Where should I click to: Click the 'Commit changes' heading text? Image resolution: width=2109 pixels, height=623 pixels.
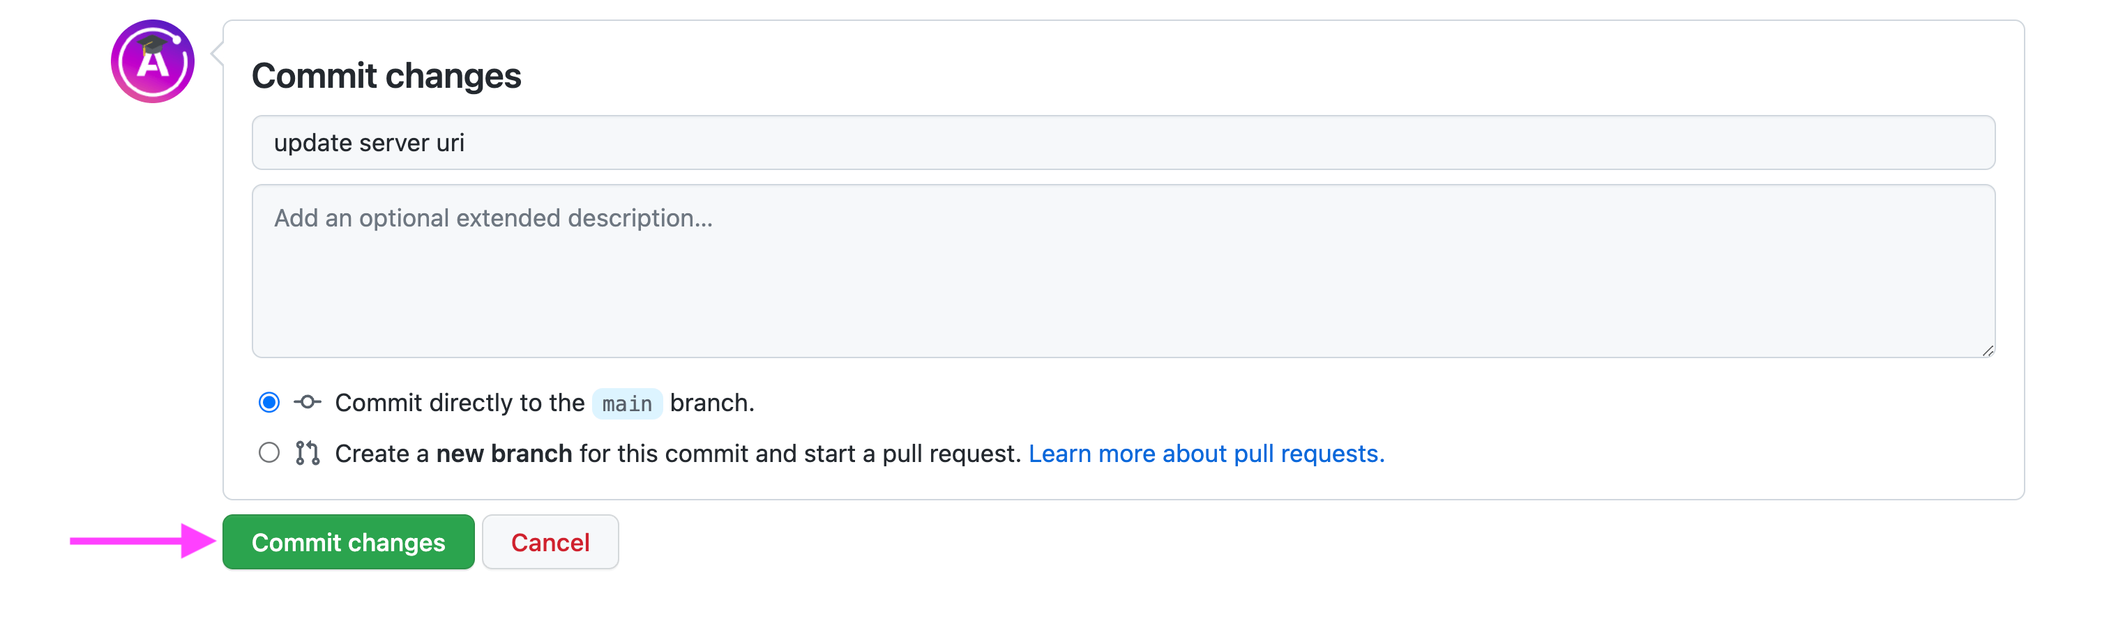tap(386, 76)
